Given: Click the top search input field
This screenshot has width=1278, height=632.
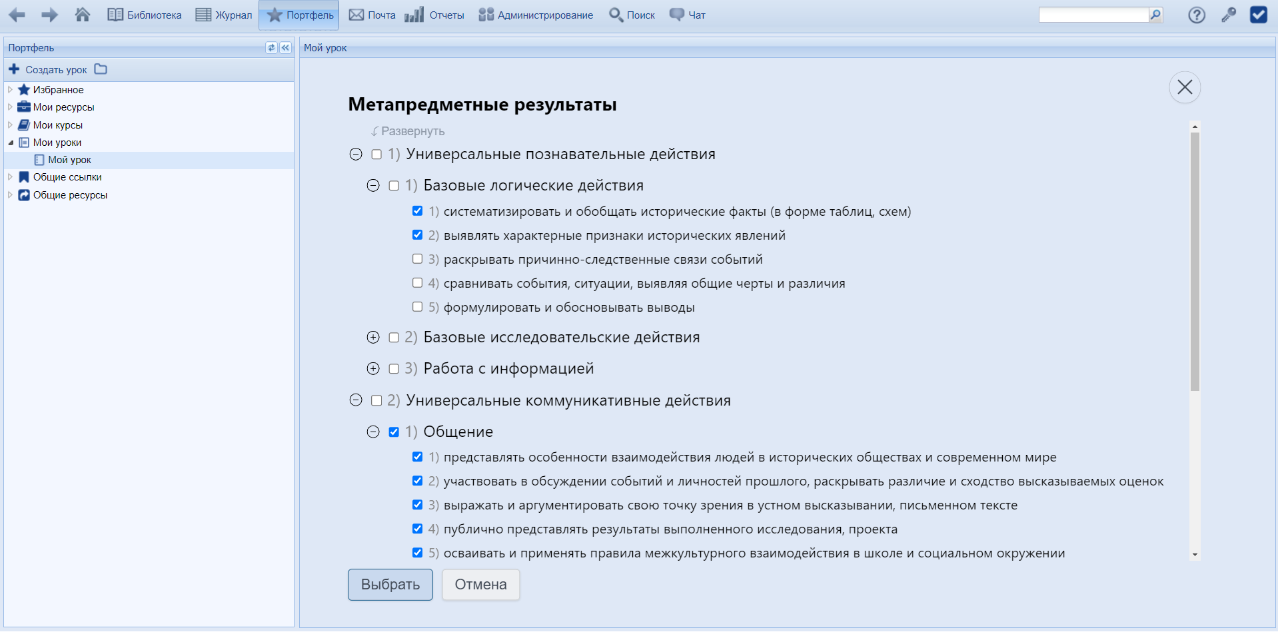Looking at the screenshot, I should pos(1093,15).
